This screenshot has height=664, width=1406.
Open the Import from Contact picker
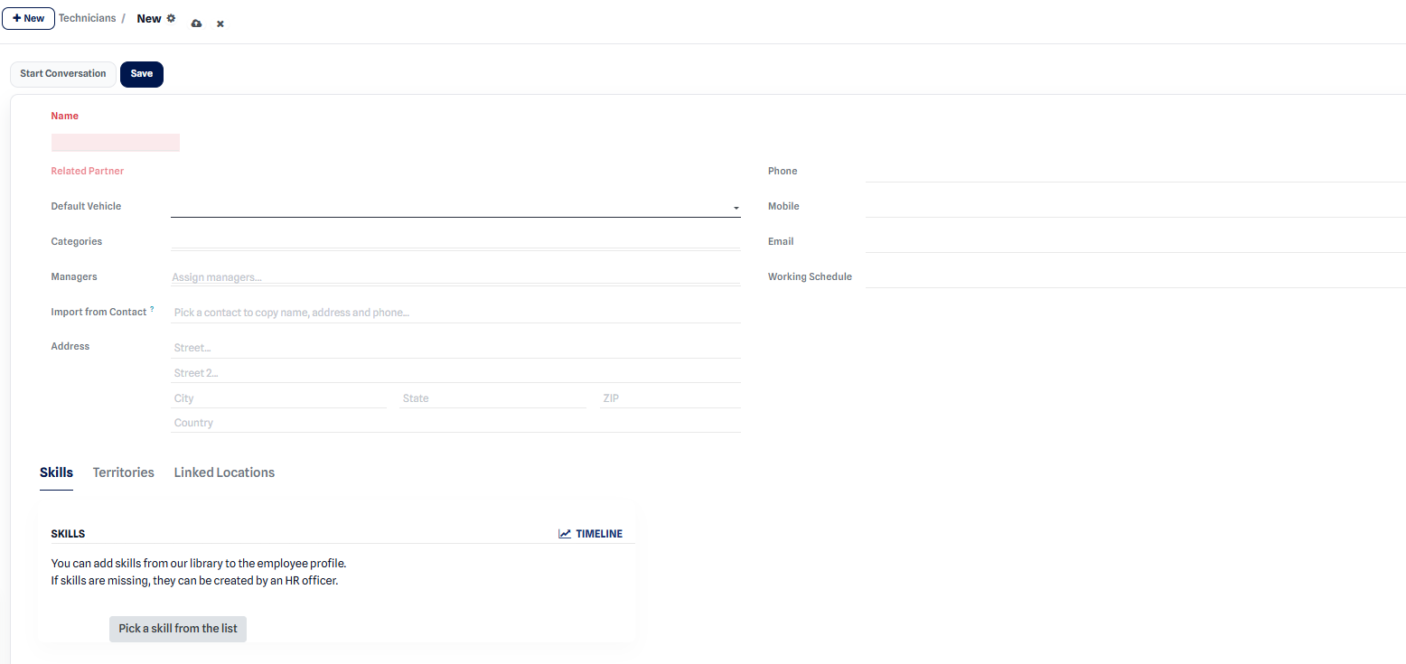coord(455,313)
